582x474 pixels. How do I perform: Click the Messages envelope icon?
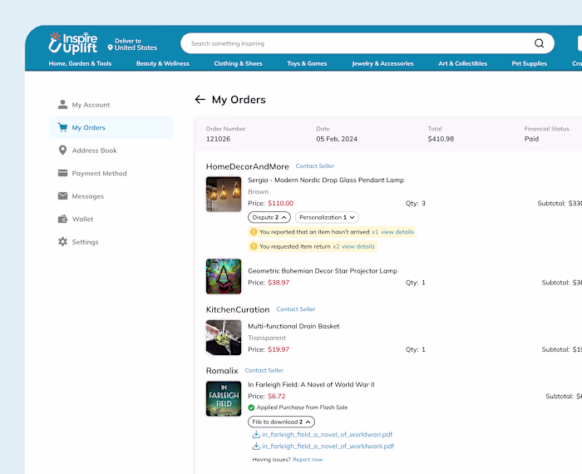click(62, 196)
